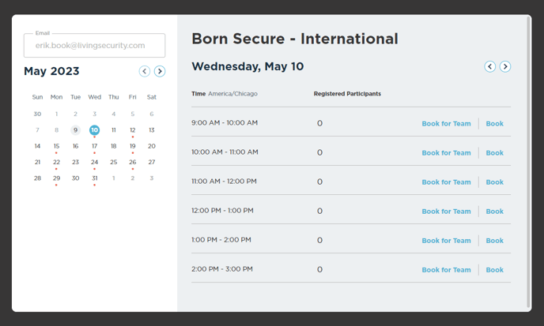
Task: Book for Team at 12:00 PM - 1:00 PM
Action: click(446, 212)
